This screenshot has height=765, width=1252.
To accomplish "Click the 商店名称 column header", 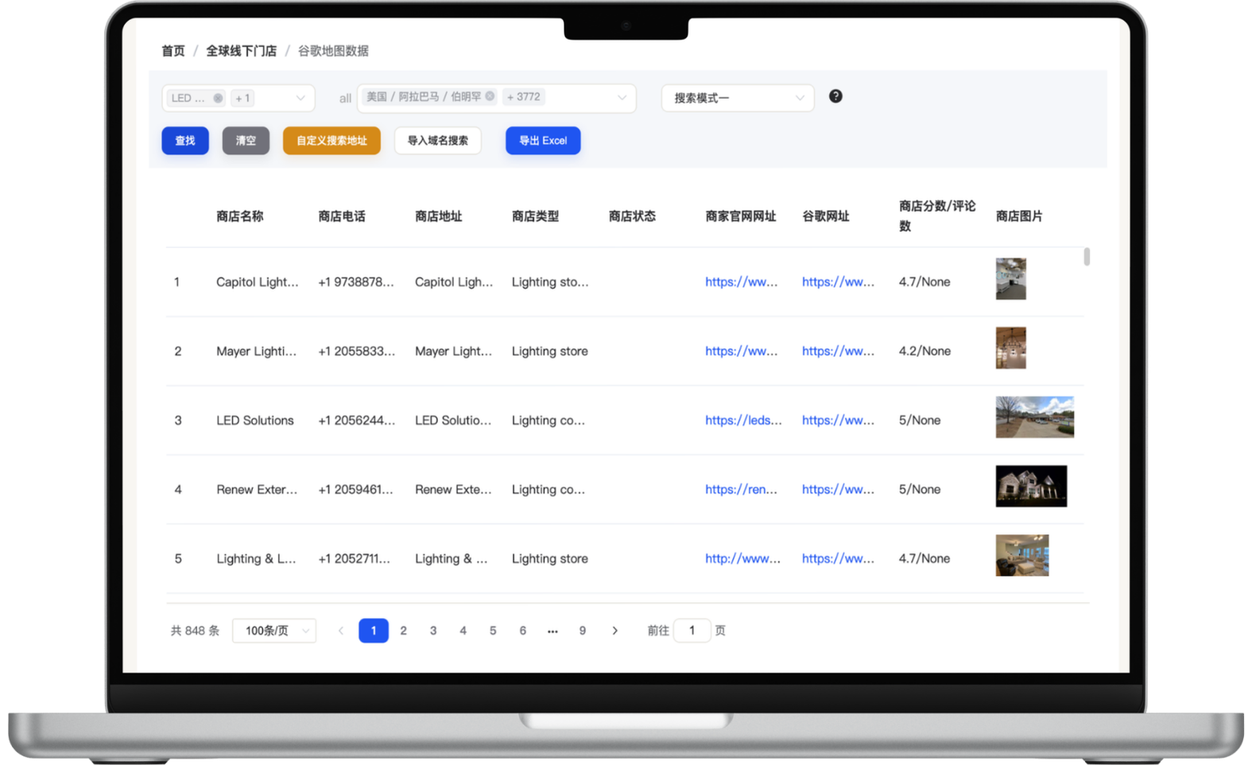I will (x=240, y=216).
